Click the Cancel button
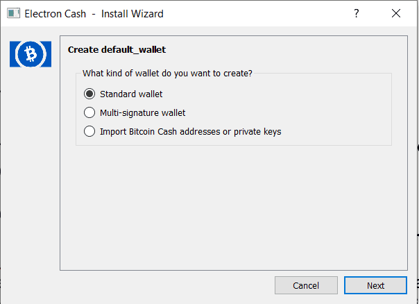The image size is (419, 304). 306,285
